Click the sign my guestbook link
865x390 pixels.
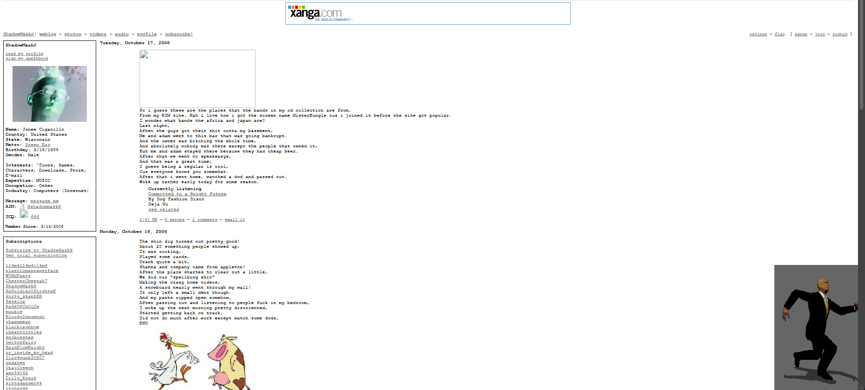click(x=27, y=59)
